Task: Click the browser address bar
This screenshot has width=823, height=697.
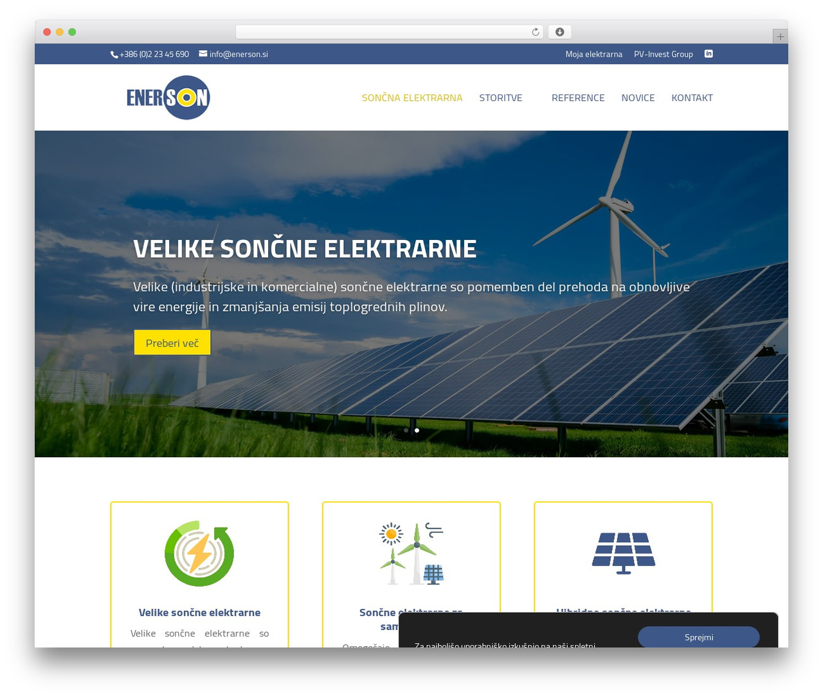Action: pyautogui.click(x=389, y=32)
